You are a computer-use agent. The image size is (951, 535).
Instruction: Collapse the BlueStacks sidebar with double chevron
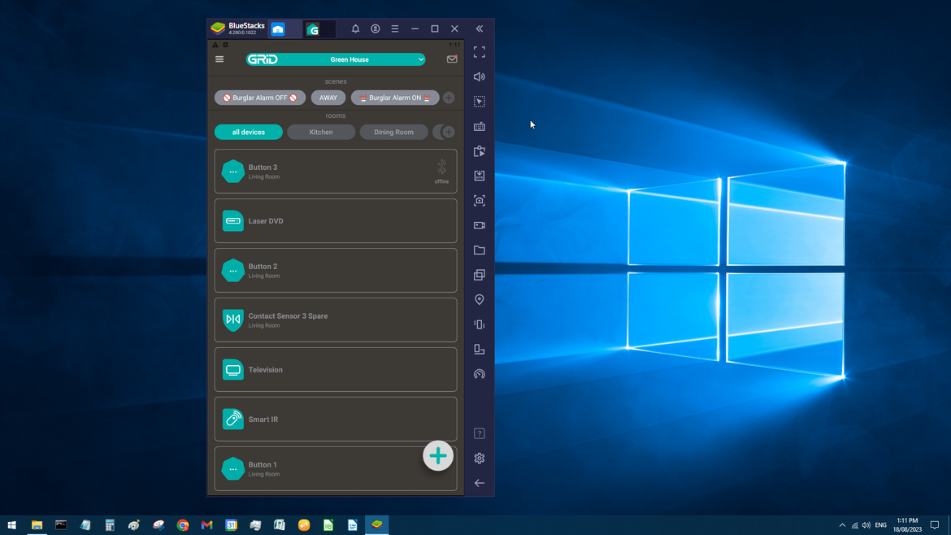tap(480, 28)
